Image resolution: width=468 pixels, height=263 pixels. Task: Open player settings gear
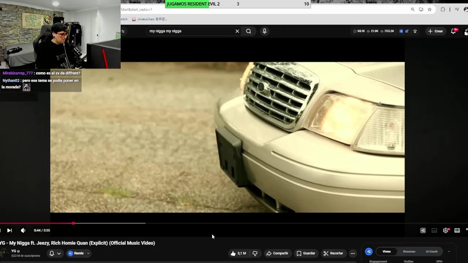click(x=446, y=230)
